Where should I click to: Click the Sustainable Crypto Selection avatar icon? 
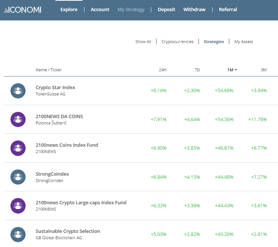click(18, 234)
